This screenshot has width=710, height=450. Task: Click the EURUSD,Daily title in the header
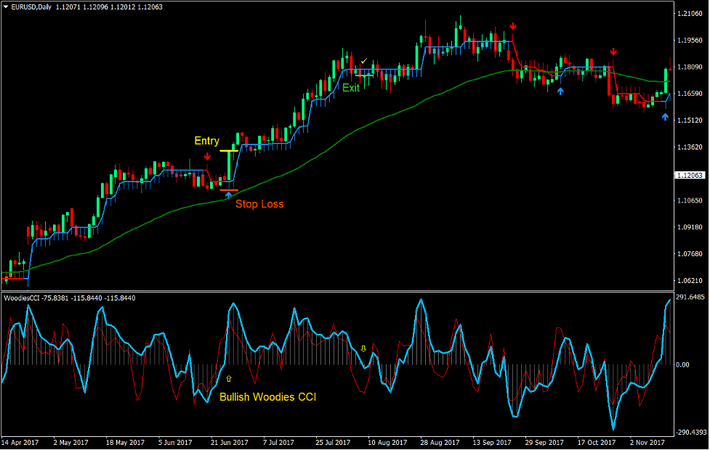(33, 6)
